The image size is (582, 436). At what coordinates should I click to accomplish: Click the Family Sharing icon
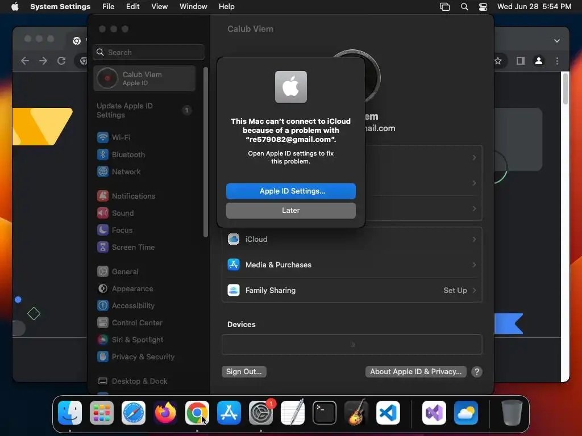click(234, 291)
